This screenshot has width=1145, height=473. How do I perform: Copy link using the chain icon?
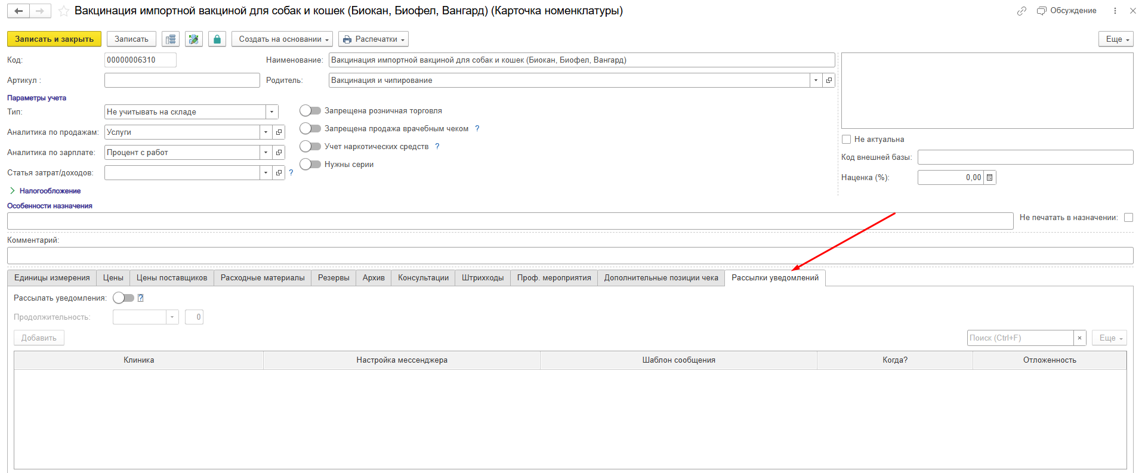coord(1021,11)
